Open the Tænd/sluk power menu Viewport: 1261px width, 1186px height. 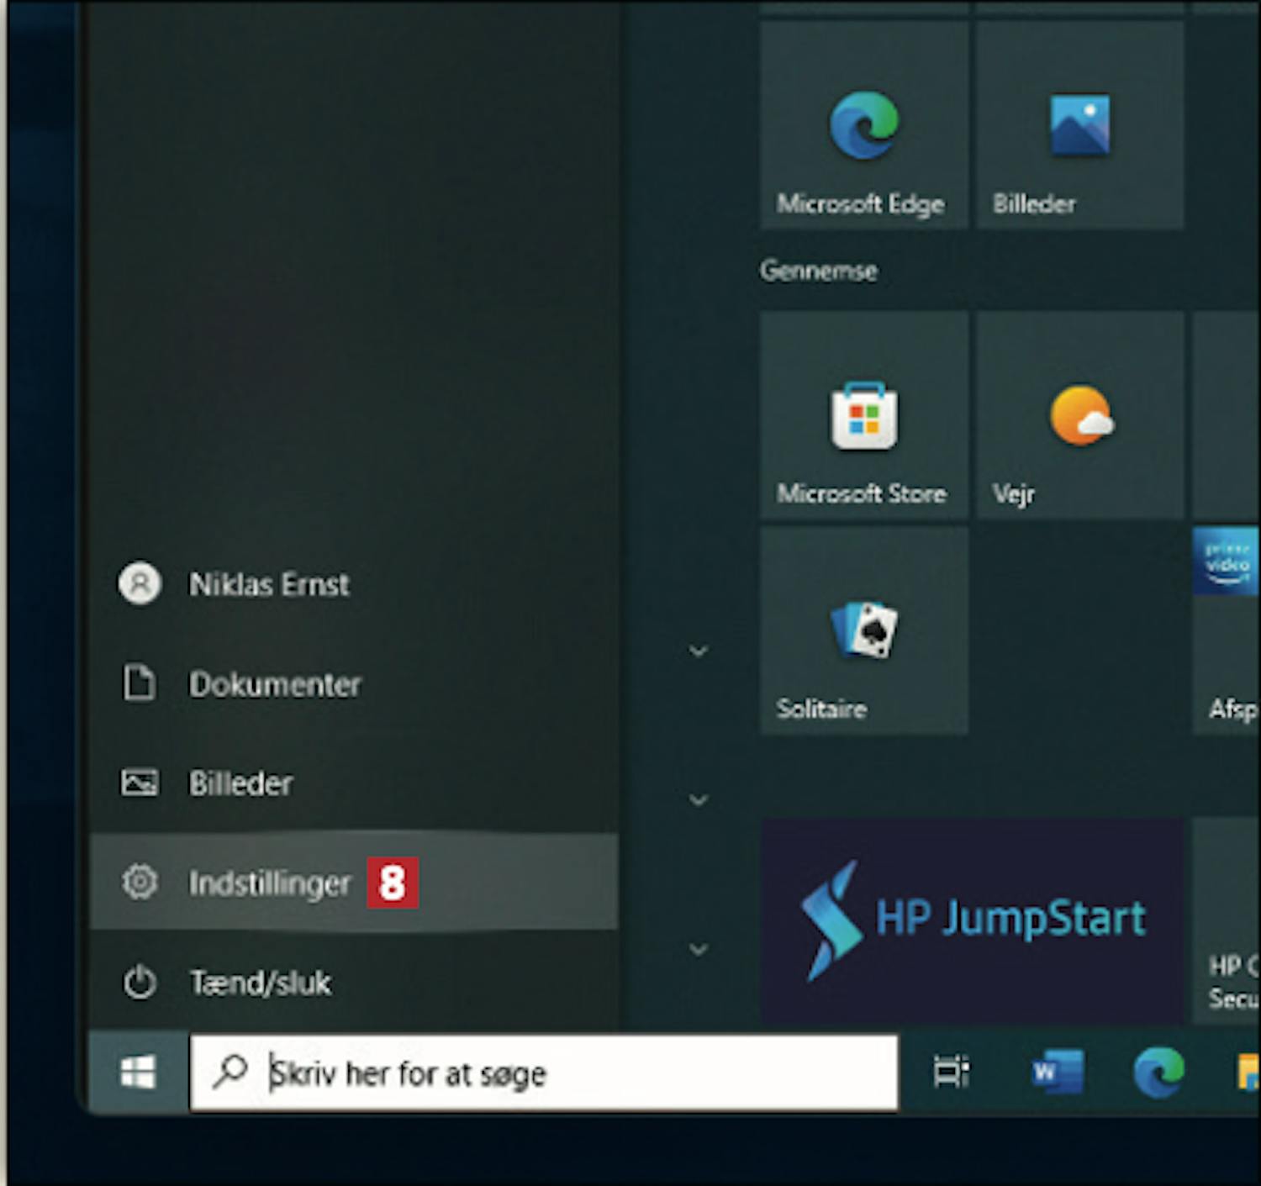click(x=259, y=983)
